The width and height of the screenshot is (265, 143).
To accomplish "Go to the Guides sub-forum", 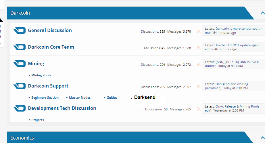I will (x=112, y=98).
